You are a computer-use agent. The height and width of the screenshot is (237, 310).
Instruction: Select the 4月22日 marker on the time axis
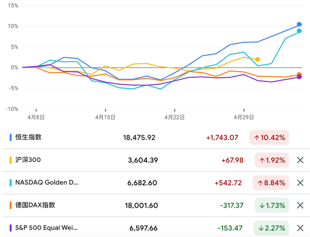pyautogui.click(x=175, y=117)
